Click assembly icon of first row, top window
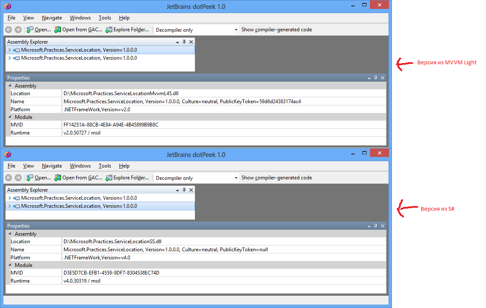The height and width of the screenshot is (308, 486). [17, 50]
